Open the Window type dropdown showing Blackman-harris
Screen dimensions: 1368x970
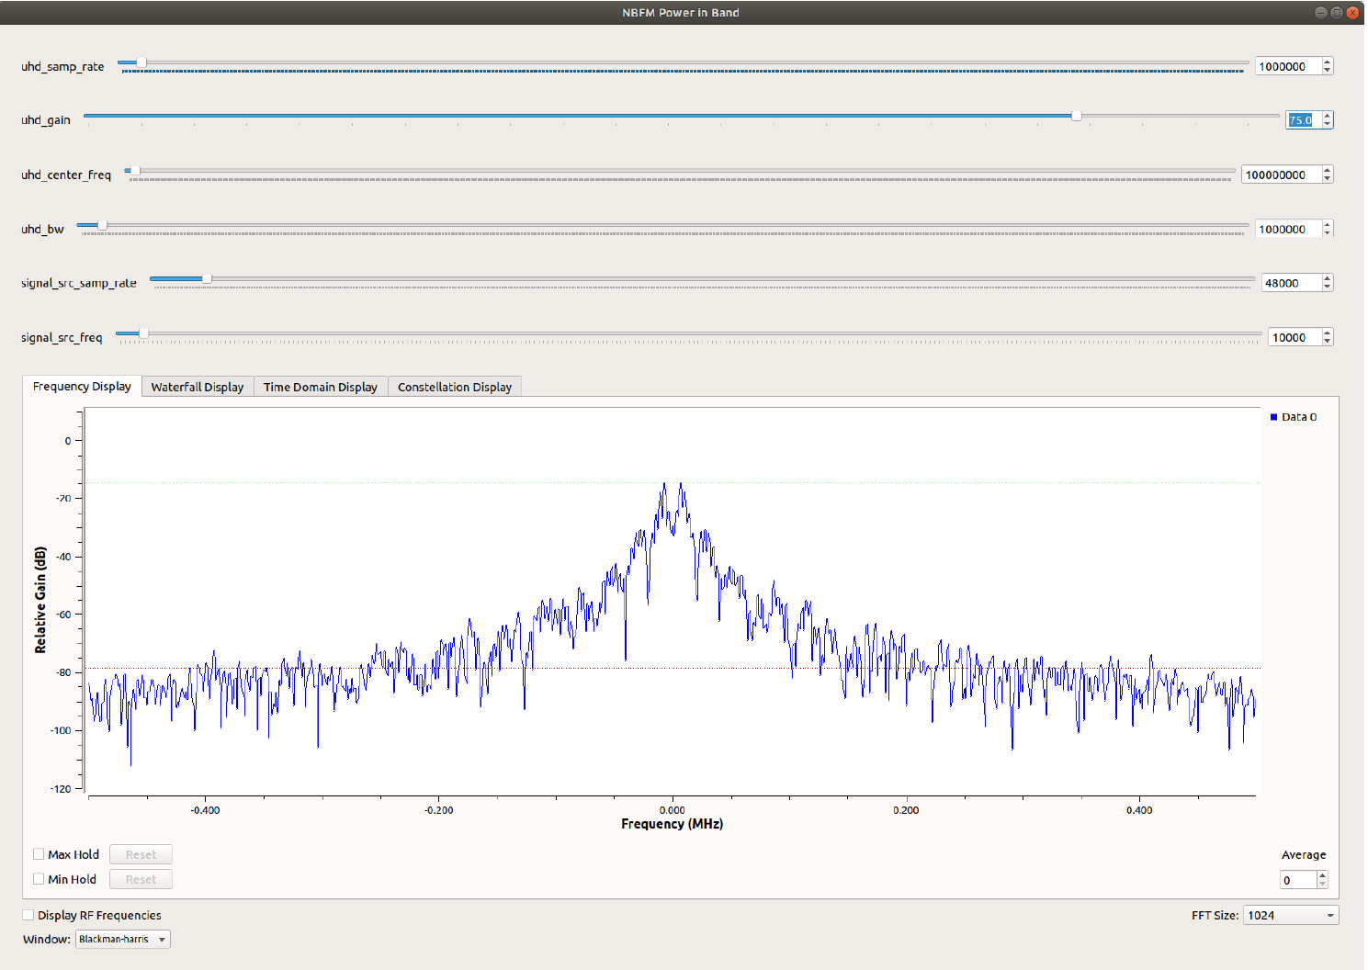123,939
